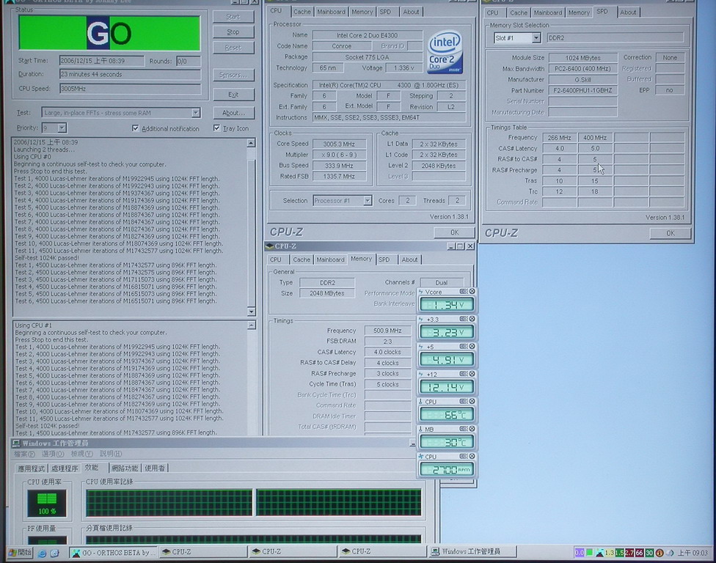Screen dimensions: 716x563
Task: Click the 66 temperature tray icon
Action: 639,553
